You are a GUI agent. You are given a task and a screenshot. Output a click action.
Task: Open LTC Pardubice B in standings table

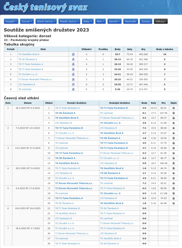[x=27, y=84]
